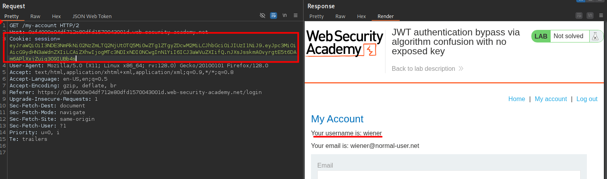
Task: Switch Response view to Pretty tab
Action: pos(317,16)
